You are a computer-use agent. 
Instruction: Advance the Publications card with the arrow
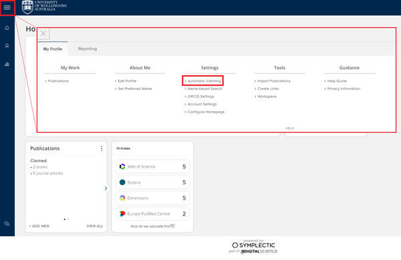point(105,188)
